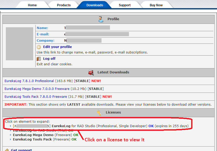
Task: Click the Licenses section header
Action: [109, 113]
